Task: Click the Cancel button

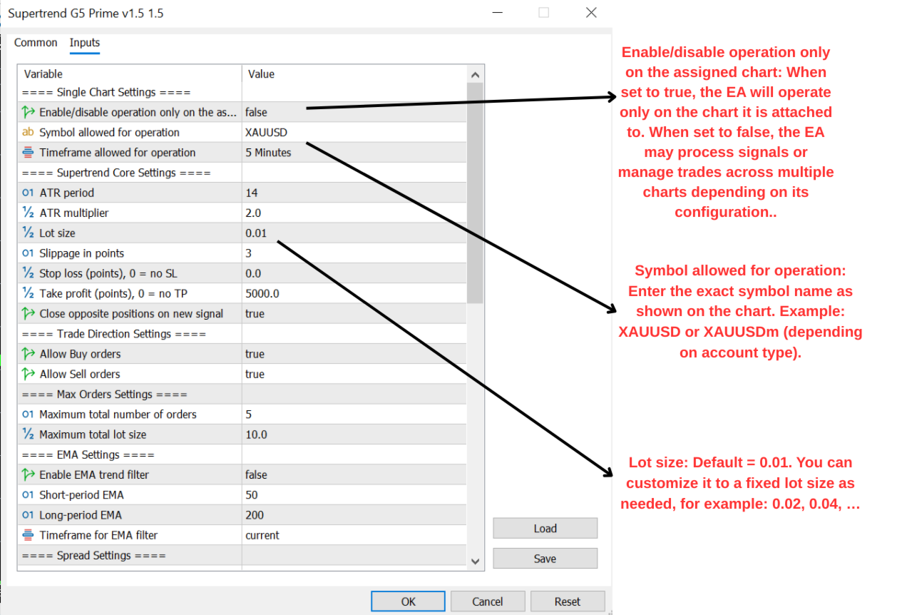Action: [x=488, y=601]
